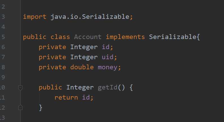
Task: Click Serializable after implements
Action: [x=172, y=37]
